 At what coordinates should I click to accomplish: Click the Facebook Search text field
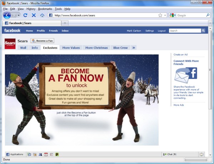tap(185, 31)
